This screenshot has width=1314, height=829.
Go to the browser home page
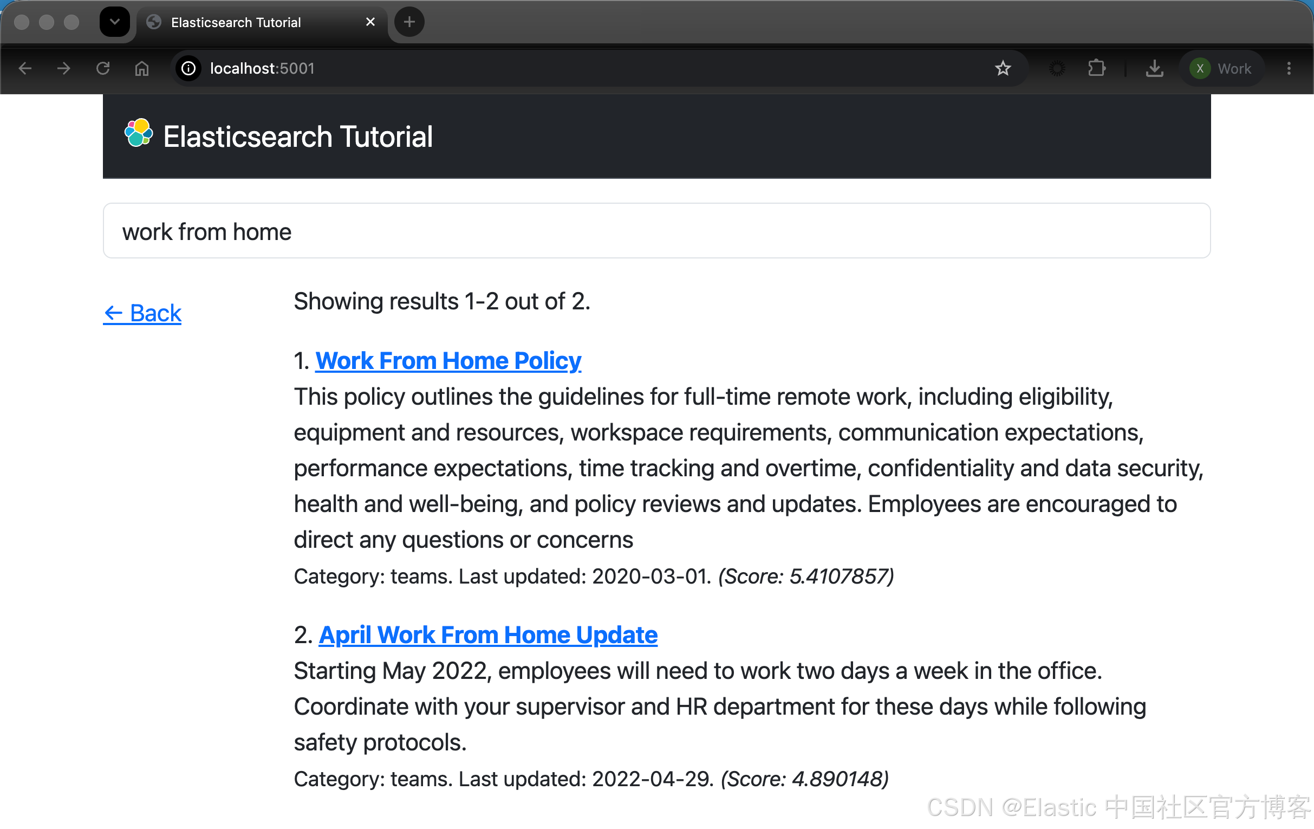click(x=142, y=68)
